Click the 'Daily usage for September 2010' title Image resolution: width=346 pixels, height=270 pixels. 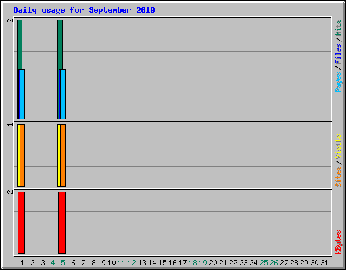point(84,10)
